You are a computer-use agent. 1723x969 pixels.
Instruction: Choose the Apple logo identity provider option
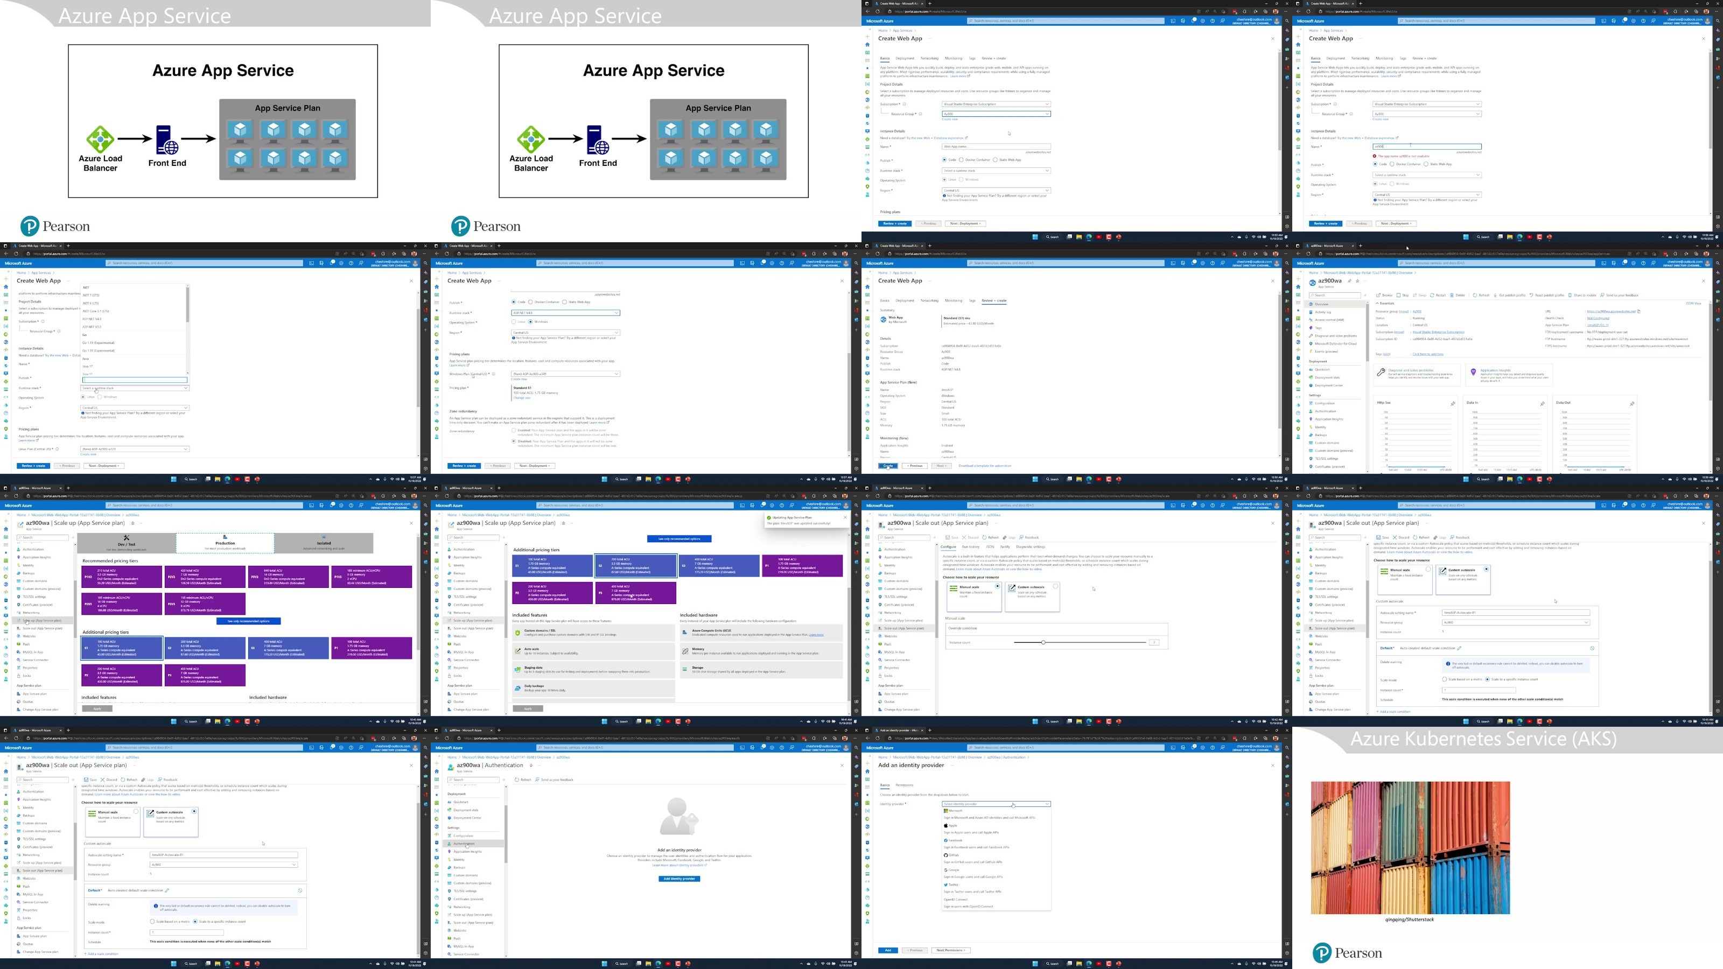[x=947, y=826]
